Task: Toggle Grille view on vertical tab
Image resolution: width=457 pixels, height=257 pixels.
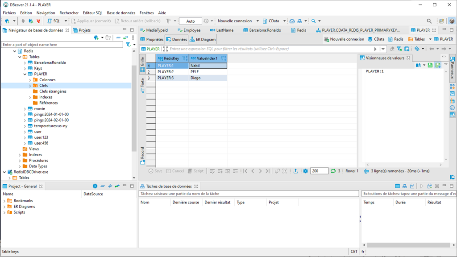Action: pyautogui.click(x=142, y=64)
